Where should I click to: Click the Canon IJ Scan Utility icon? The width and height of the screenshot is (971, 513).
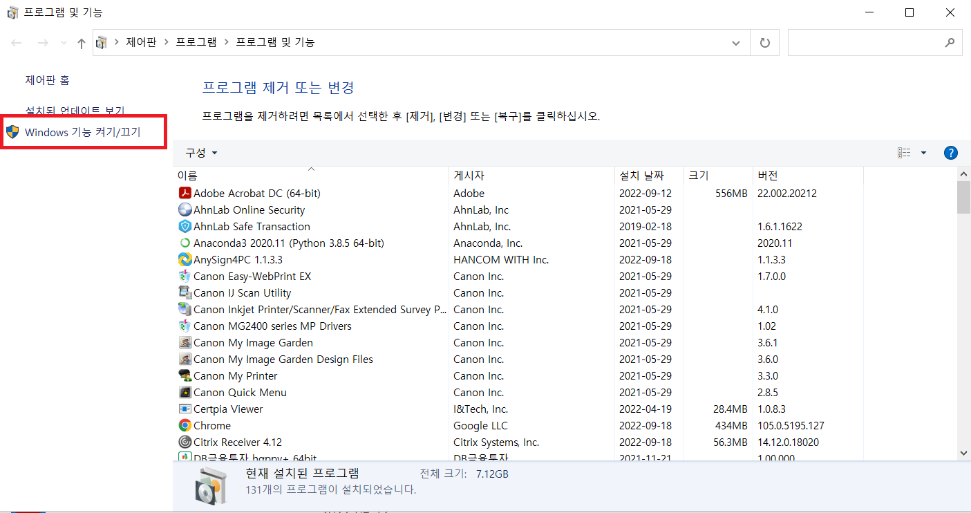(185, 293)
